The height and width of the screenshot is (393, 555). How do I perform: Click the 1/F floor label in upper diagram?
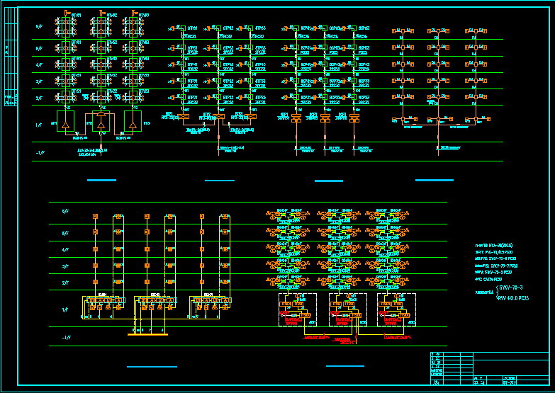(39, 125)
